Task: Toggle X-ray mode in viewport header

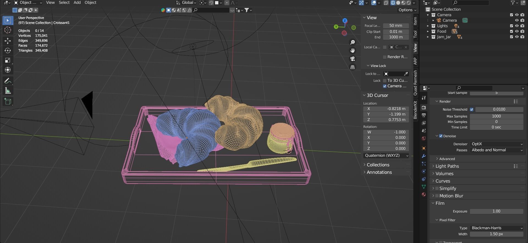Action: tap(386, 3)
